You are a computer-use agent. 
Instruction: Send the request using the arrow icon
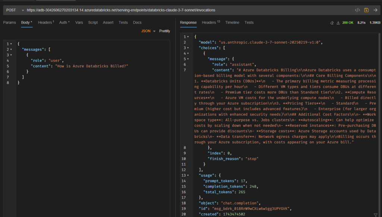(375, 10)
